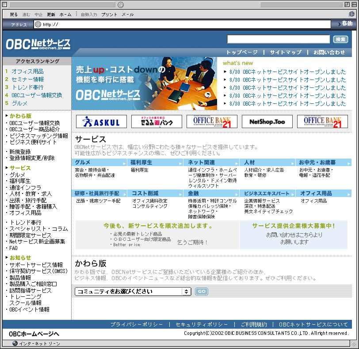Click the ASKUL banner logo
Screen dimensions: 359x349
[x=101, y=121]
